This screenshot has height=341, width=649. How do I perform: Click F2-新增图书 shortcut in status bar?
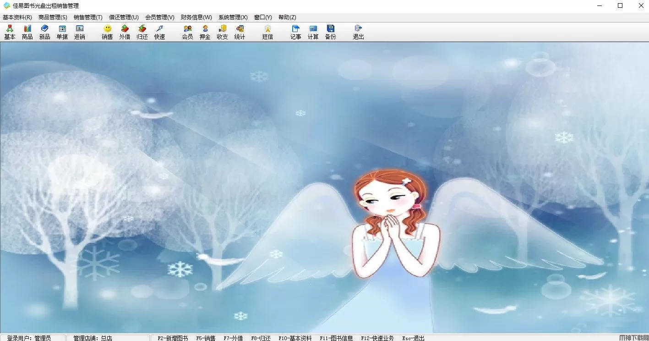173,338
